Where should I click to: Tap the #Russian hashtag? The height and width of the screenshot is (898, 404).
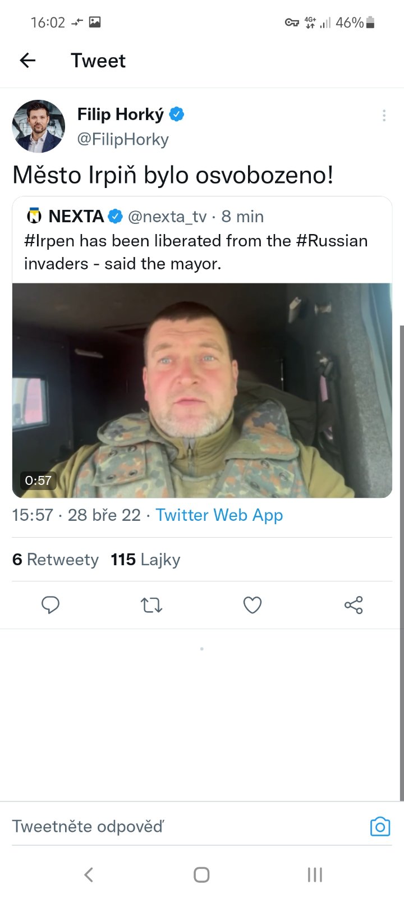[332, 241]
